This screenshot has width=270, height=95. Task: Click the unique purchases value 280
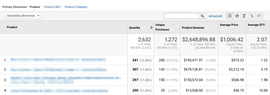162,60
